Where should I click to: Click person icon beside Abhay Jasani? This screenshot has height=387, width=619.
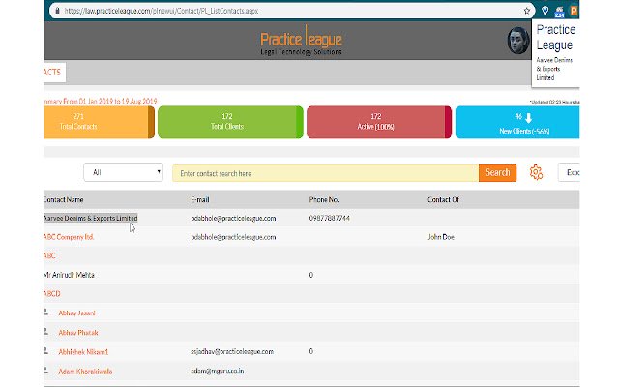(45, 313)
